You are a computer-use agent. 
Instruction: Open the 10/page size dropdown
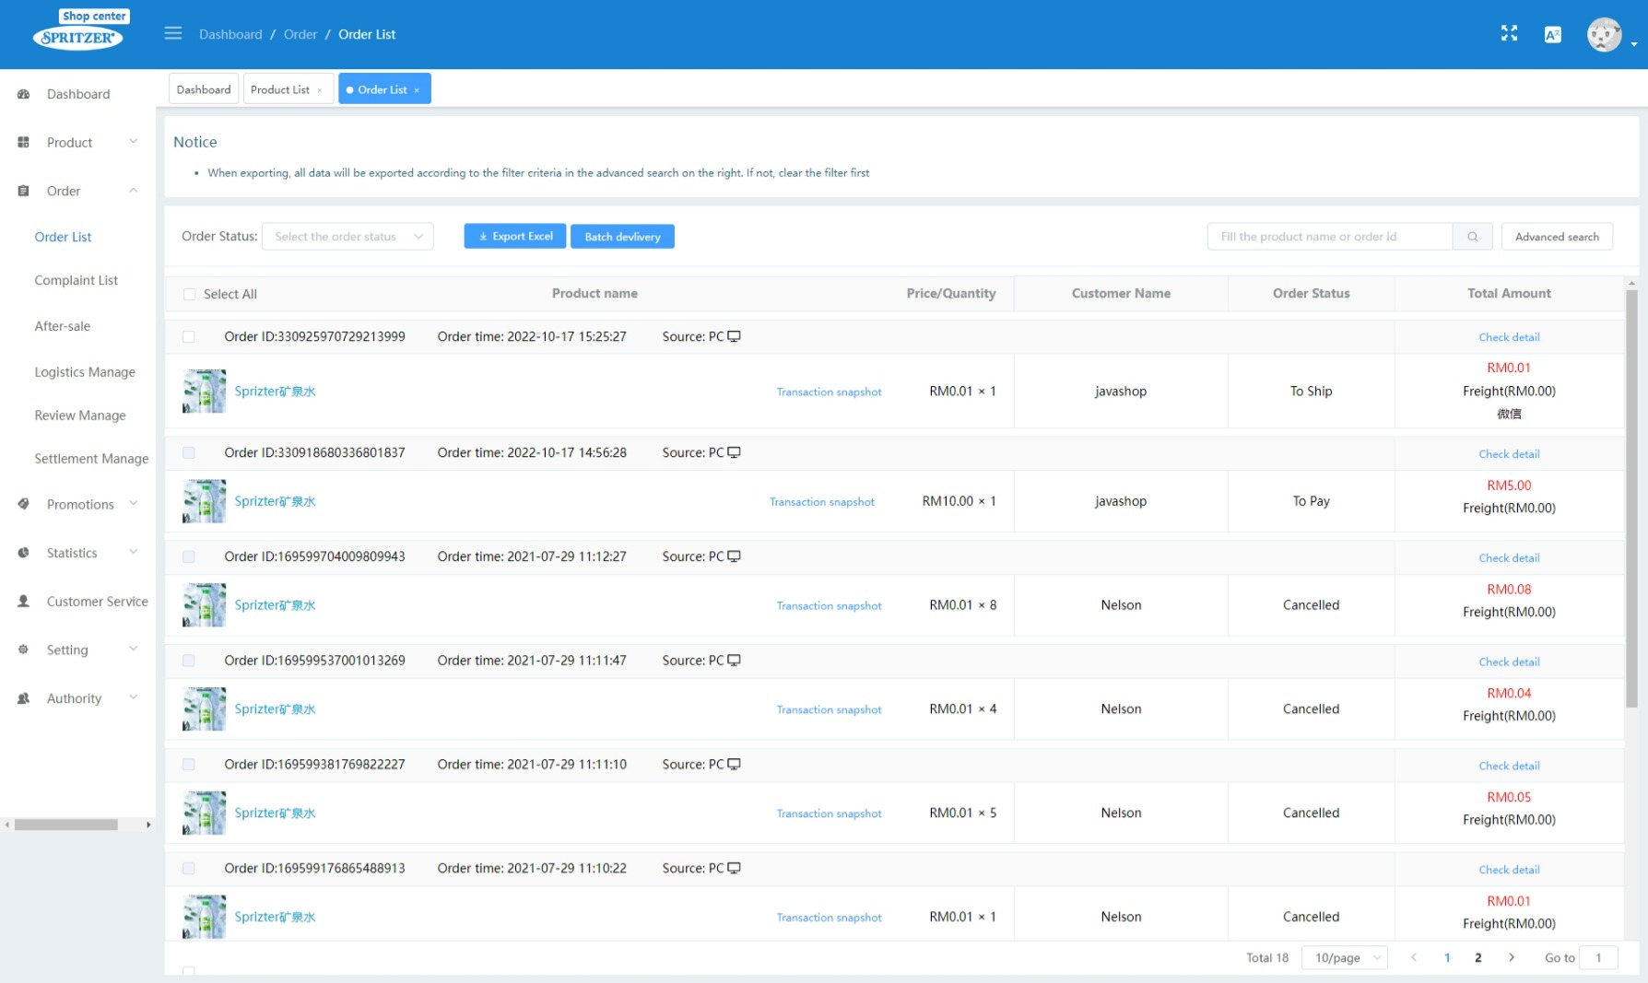(x=1345, y=958)
